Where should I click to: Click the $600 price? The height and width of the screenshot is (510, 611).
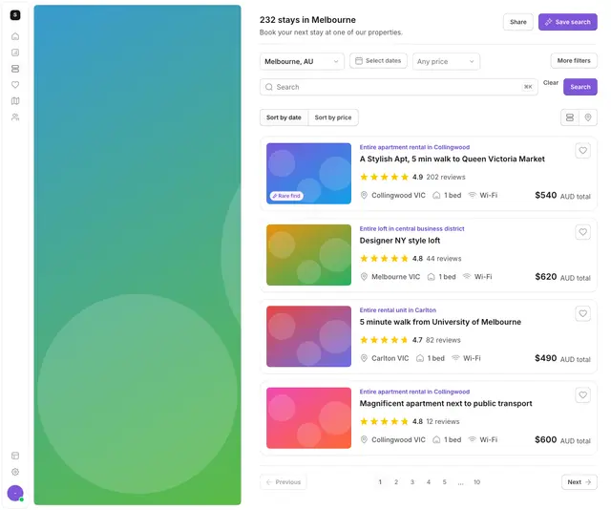(545, 440)
